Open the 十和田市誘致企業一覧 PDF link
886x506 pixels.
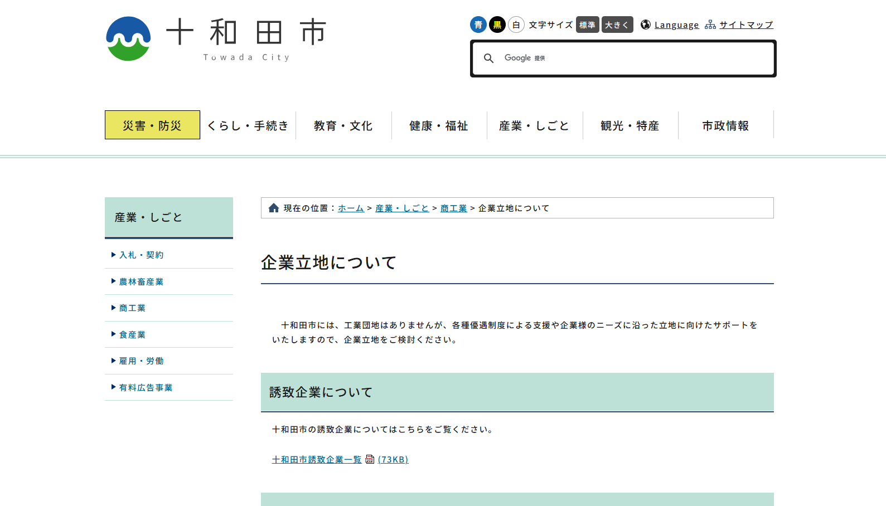[317, 459]
